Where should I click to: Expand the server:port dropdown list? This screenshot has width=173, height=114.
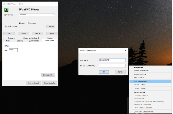click(x=54, y=15)
